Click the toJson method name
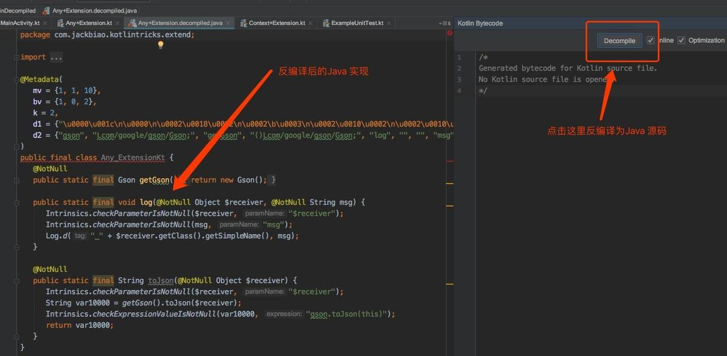Viewport: 727px width, 356px height. (x=161, y=281)
